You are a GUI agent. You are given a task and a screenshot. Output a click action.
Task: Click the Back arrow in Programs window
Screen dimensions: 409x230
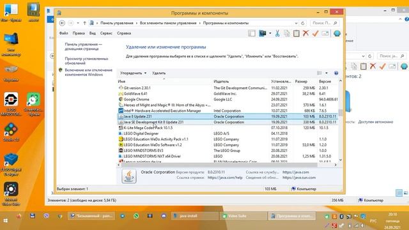62,23
